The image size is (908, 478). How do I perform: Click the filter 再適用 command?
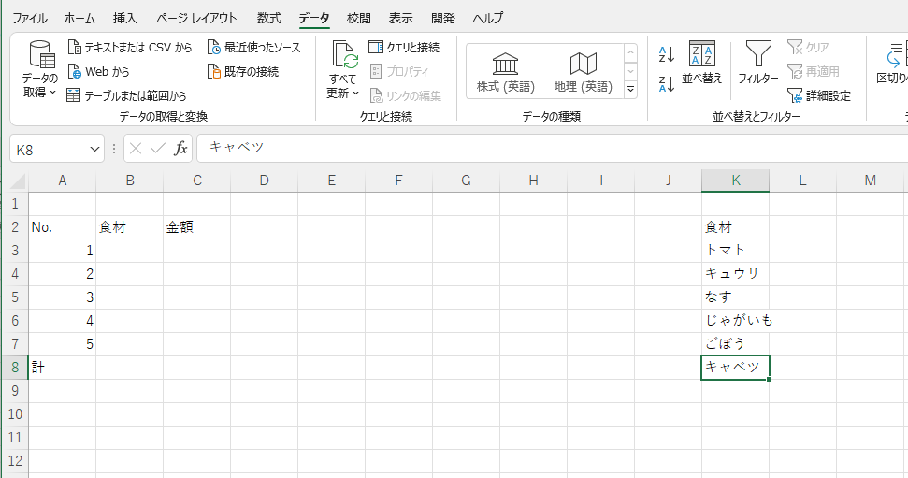814,72
